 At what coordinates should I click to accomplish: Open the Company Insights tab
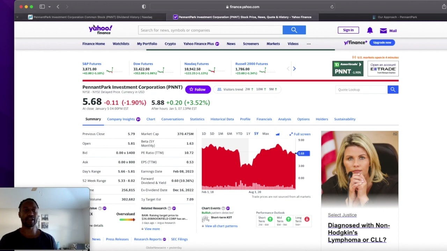click(121, 119)
